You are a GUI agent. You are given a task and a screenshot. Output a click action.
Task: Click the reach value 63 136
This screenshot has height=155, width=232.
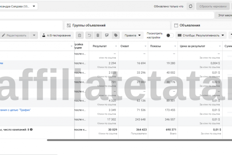coord(141,100)
